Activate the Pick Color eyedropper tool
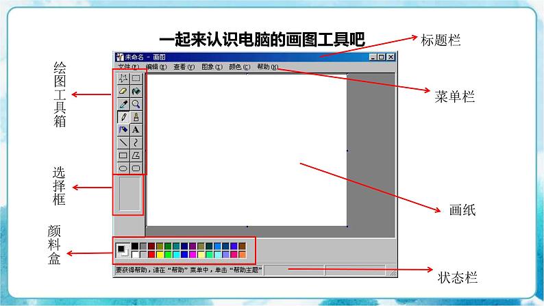 [x=123, y=104]
